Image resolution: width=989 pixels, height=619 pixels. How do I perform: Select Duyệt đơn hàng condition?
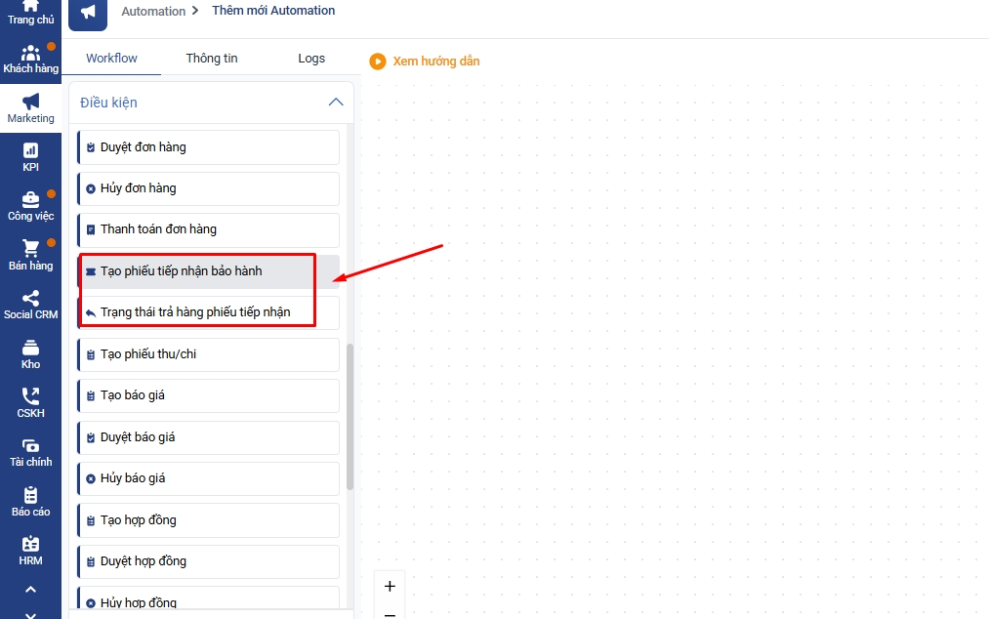tap(208, 147)
